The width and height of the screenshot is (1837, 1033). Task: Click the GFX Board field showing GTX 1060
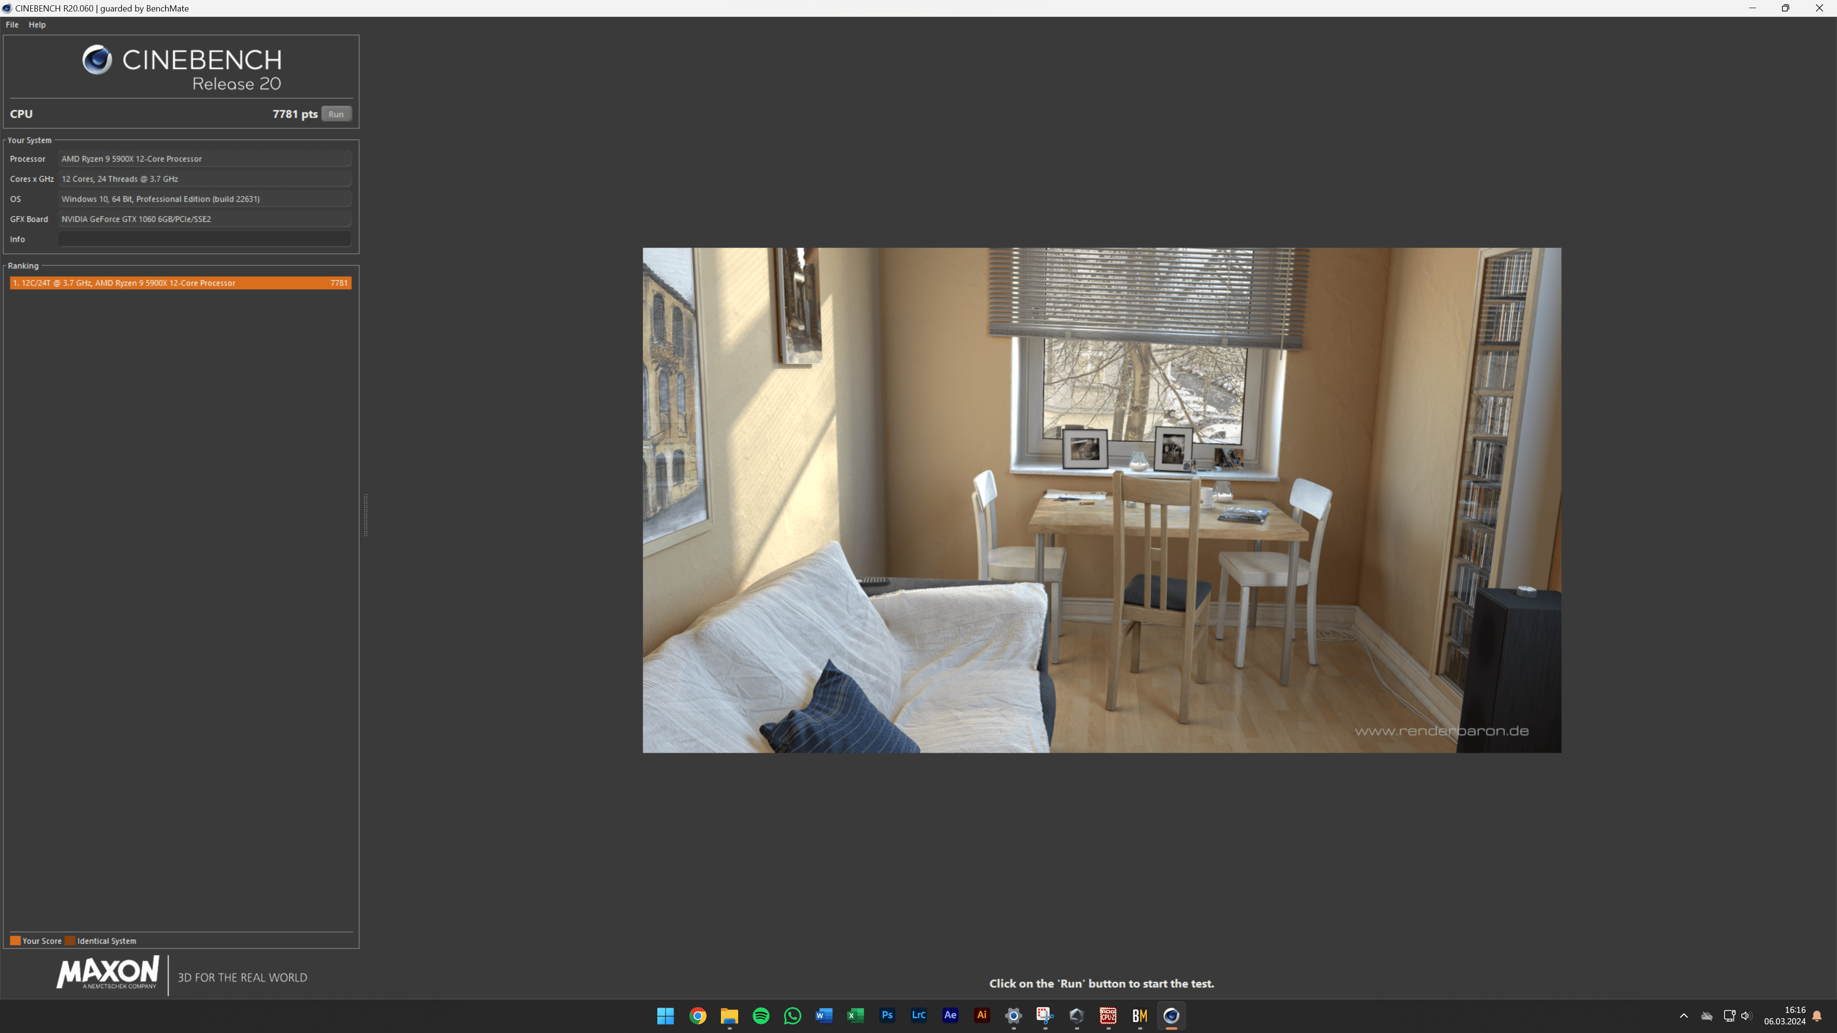coord(205,219)
